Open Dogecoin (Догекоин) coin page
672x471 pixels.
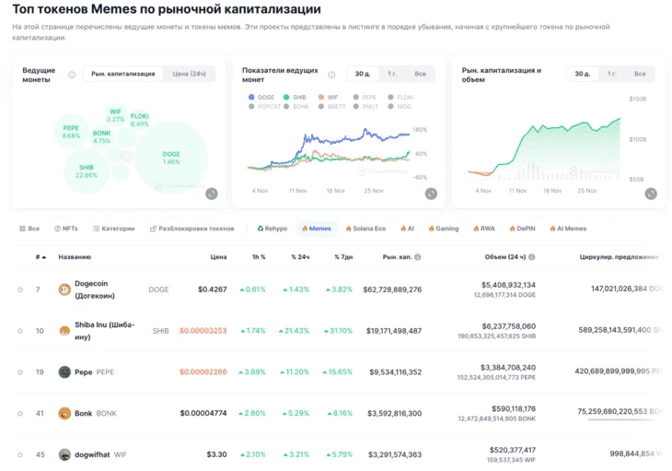pos(95,289)
